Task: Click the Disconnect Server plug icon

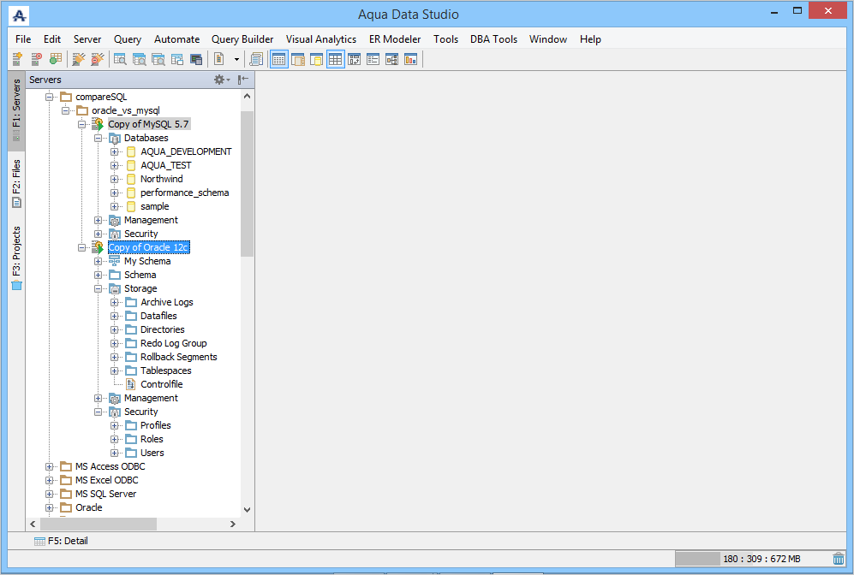Action: click(98, 59)
